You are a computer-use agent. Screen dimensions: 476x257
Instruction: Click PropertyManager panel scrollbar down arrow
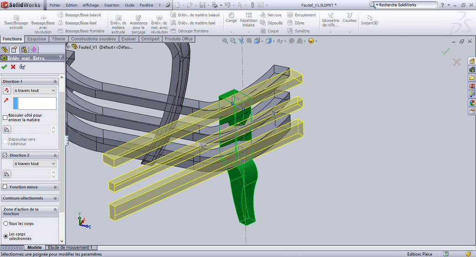[x=62, y=241]
